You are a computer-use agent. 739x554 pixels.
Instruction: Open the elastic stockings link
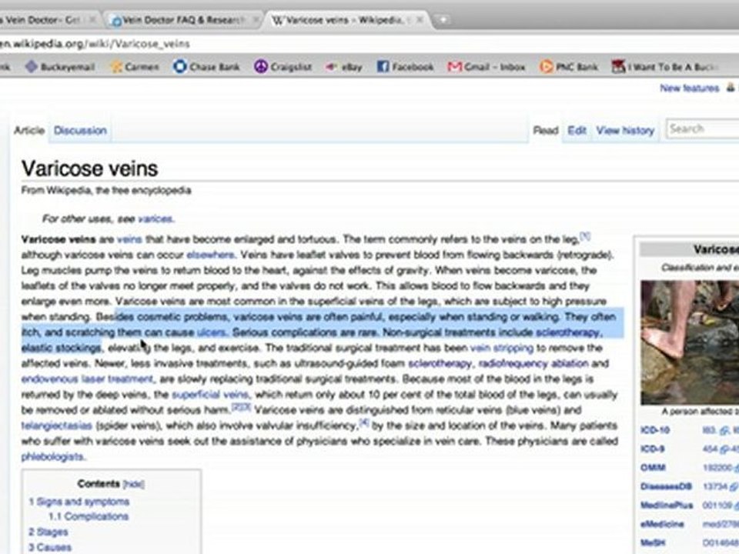point(62,348)
